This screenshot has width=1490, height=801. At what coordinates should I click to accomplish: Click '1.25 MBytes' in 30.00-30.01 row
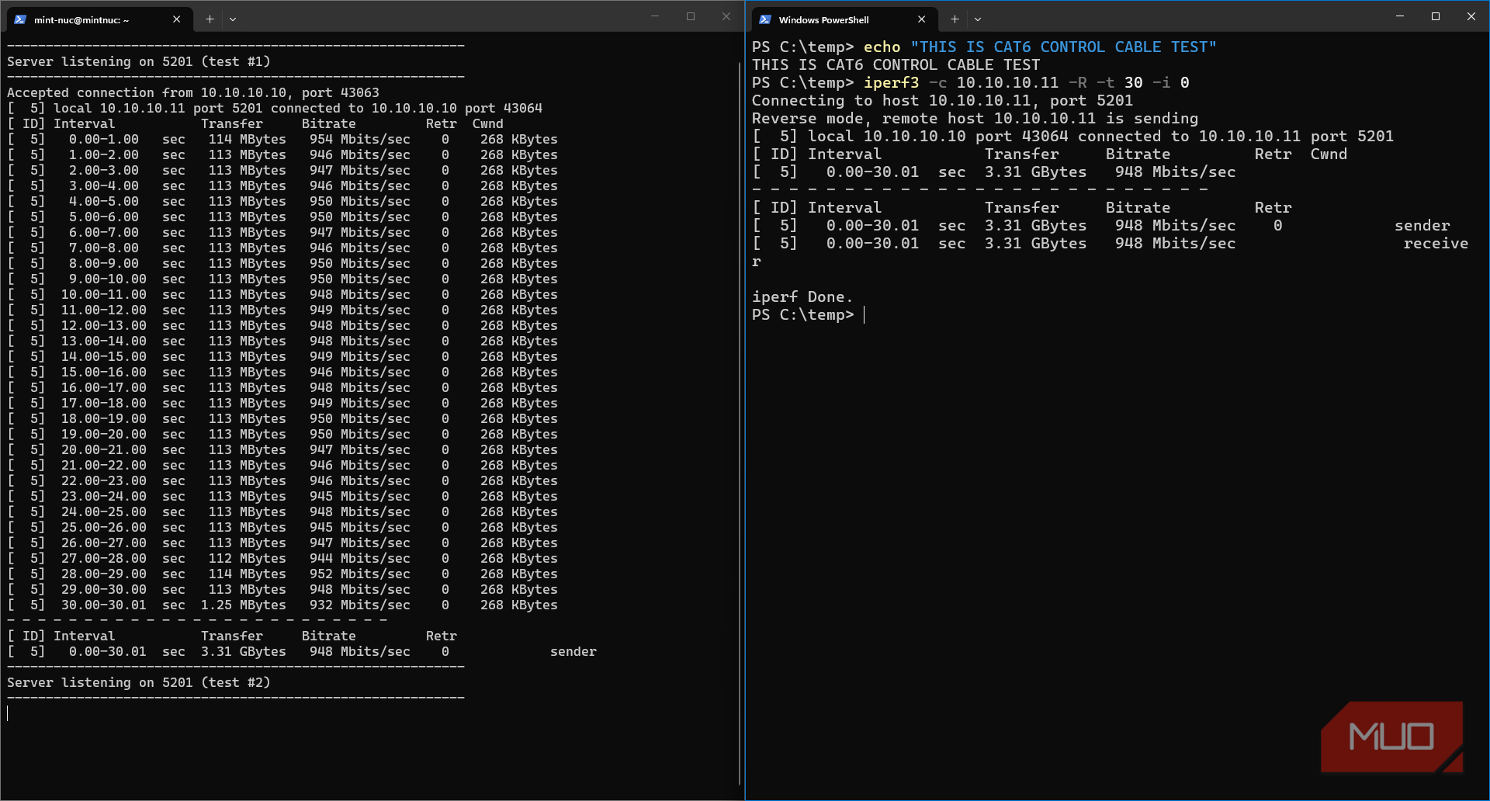[x=243, y=605]
